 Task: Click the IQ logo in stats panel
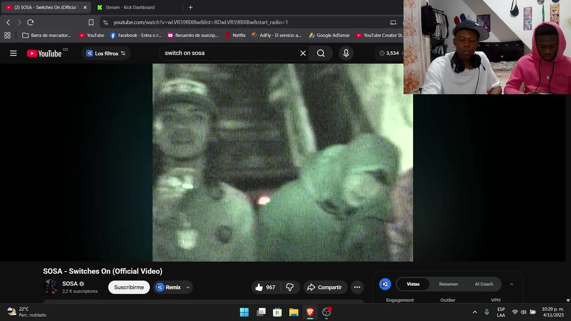click(385, 284)
